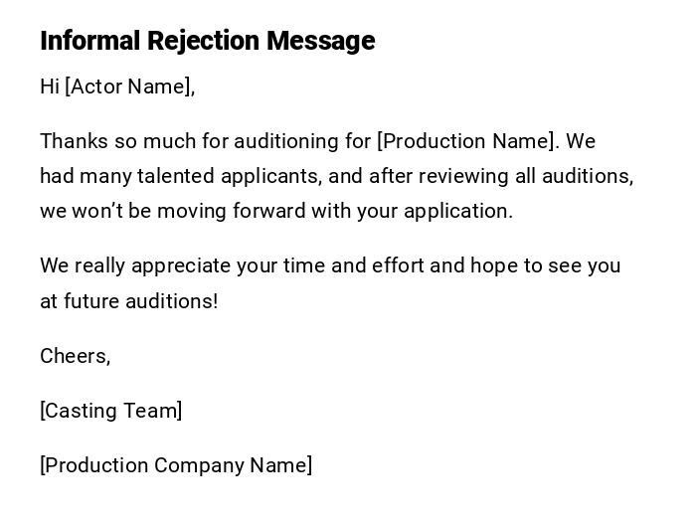Click the [Production Company Name] placeholder
The height and width of the screenshot is (527, 696).
pos(176,465)
